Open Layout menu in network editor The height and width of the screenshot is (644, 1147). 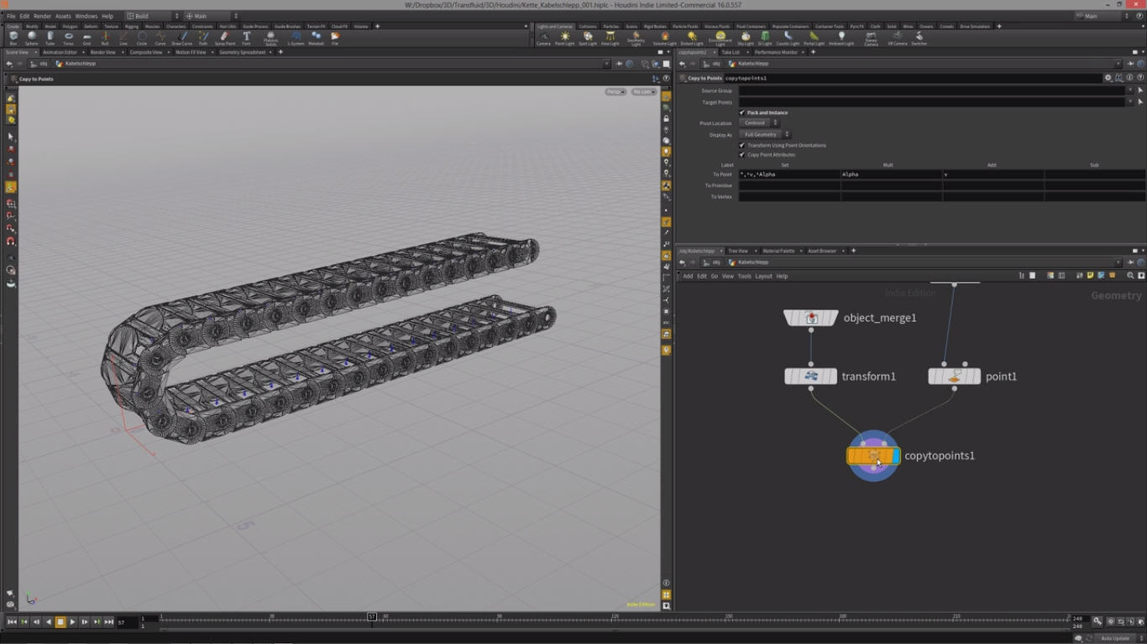[x=763, y=276]
